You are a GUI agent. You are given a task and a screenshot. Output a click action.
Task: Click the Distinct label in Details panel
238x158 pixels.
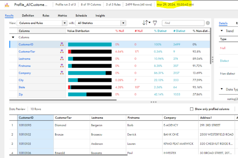tap(224, 61)
